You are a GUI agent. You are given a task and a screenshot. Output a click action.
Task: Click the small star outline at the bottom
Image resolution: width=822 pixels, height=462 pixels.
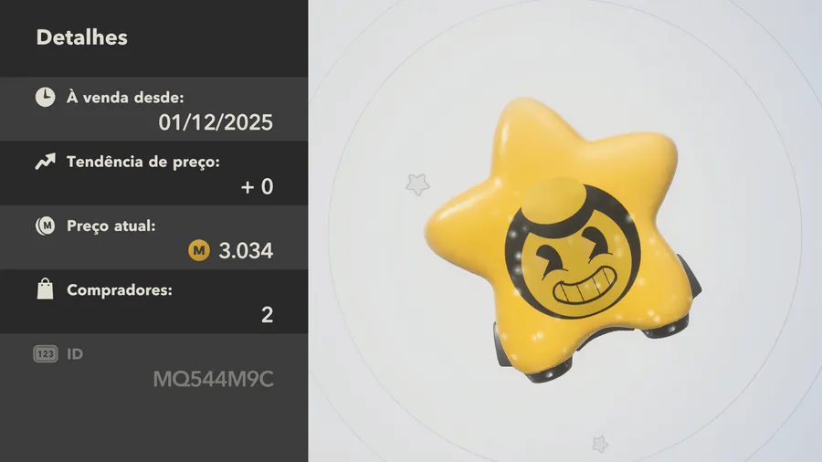pyautogui.click(x=600, y=444)
